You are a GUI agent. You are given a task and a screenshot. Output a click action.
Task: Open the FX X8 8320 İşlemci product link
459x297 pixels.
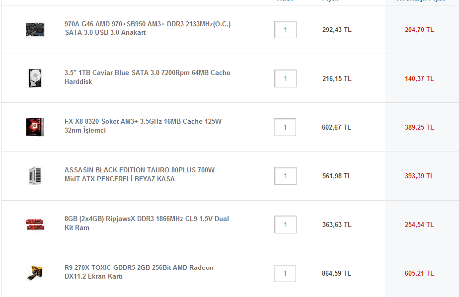click(x=143, y=126)
